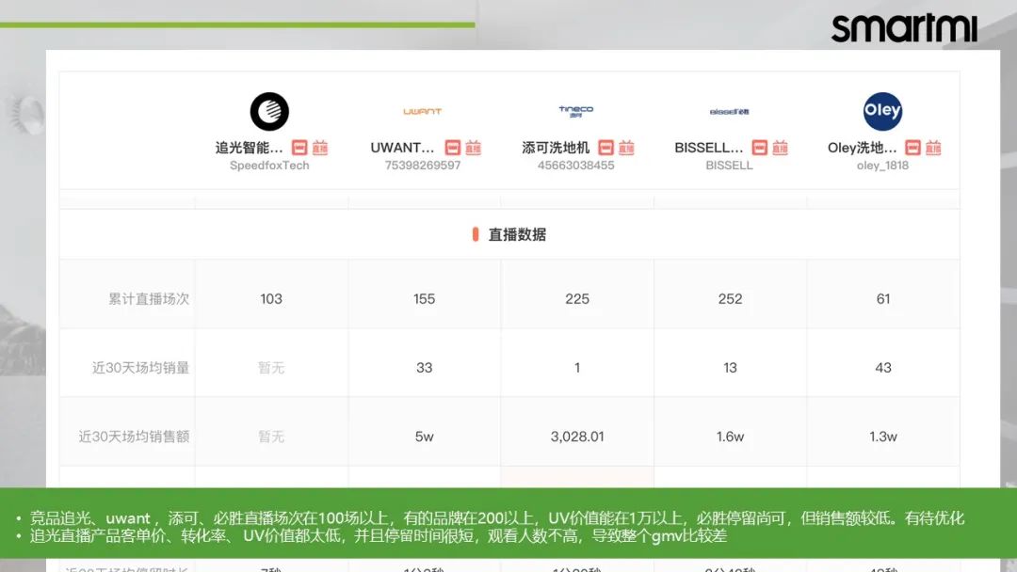1017x572 pixels.
Task: Click the 直播数据 section heading
Action: (x=517, y=234)
